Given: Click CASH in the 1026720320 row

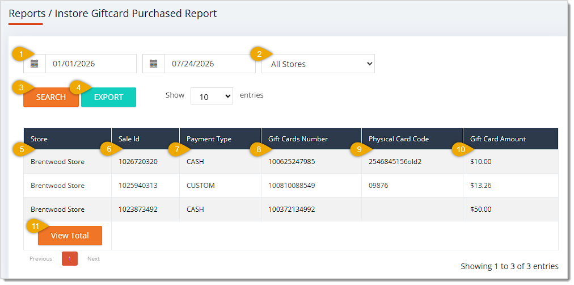Looking at the screenshot, I should tap(195, 162).
